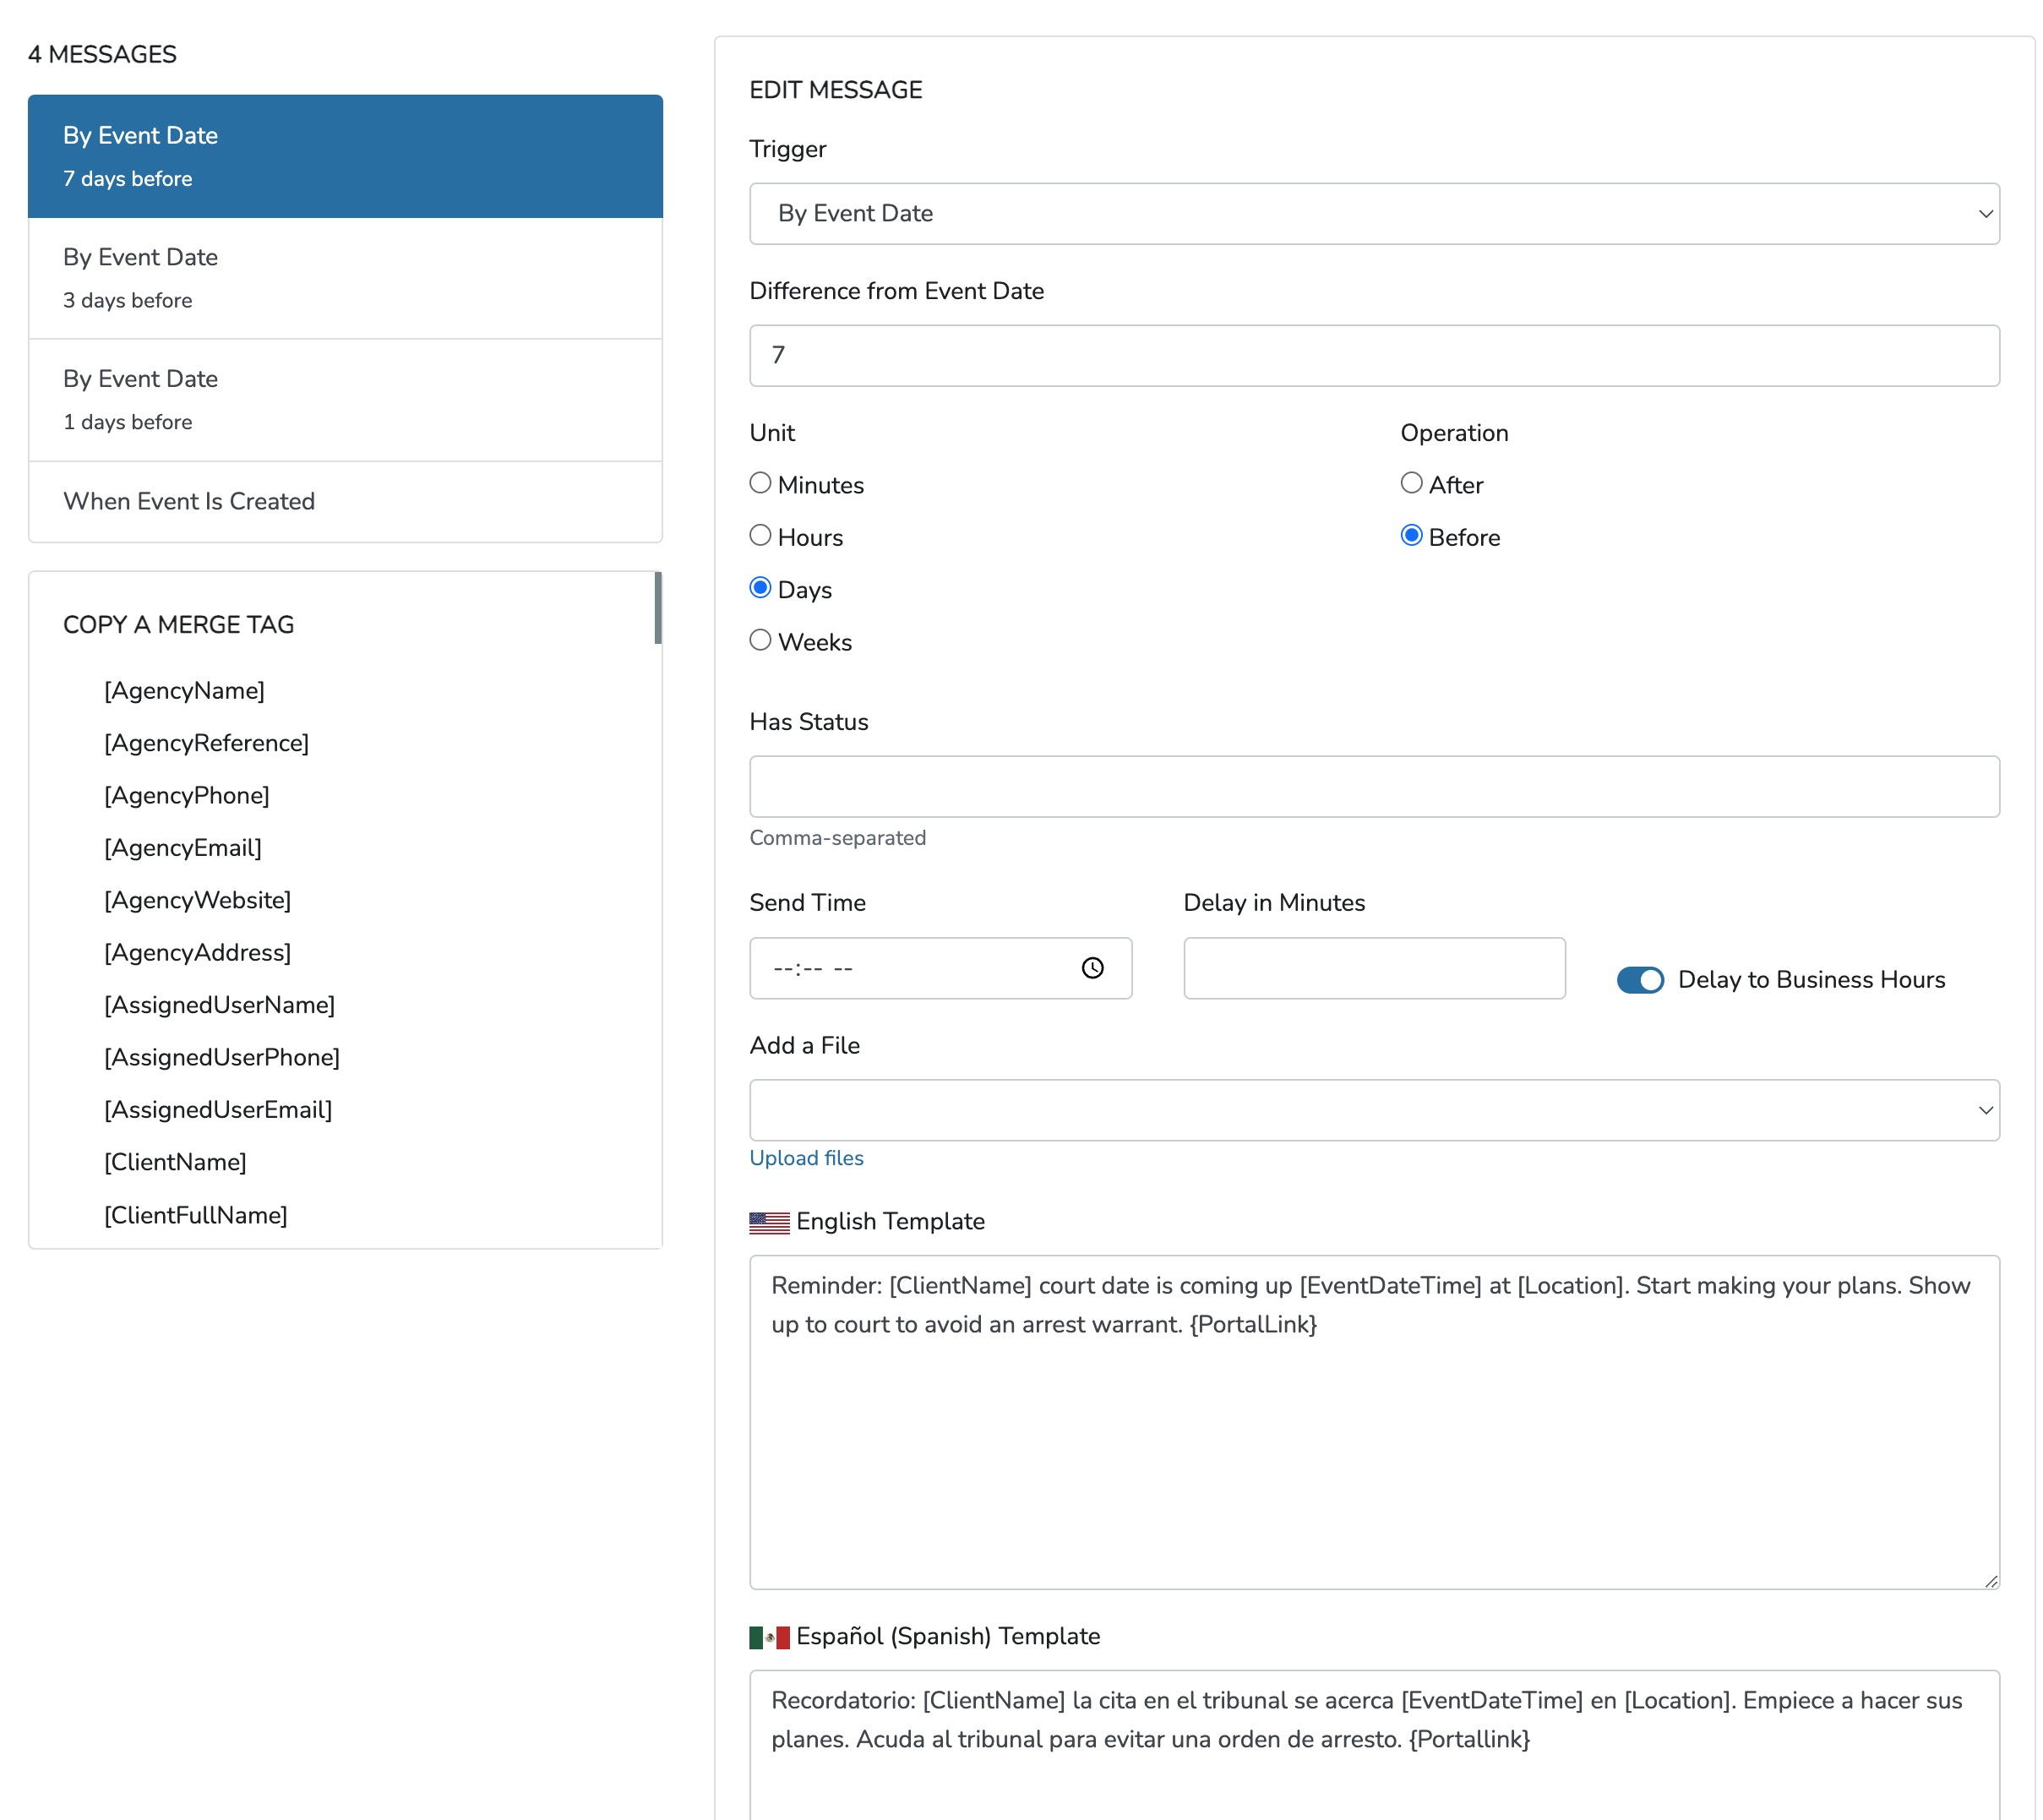Select the After operation radio button
The width and height of the screenshot is (2043, 1820).
click(x=1410, y=484)
